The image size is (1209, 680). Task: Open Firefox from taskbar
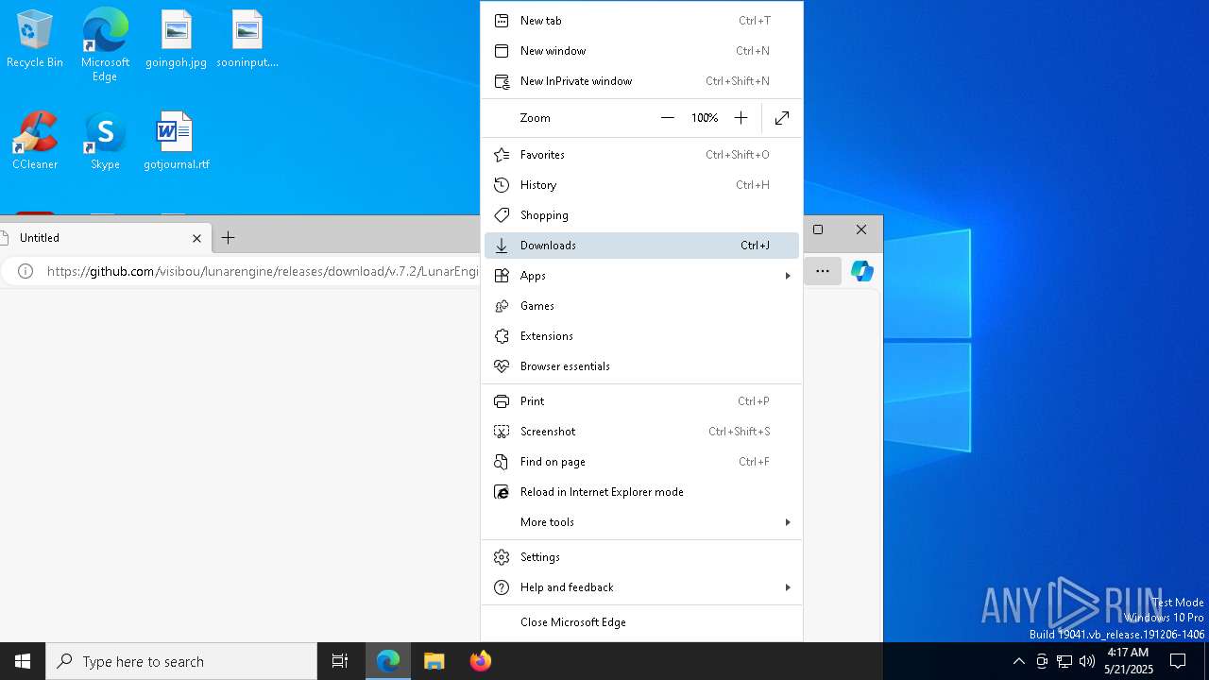tap(481, 661)
